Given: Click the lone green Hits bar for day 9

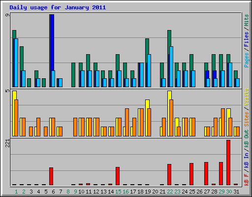Looking at the screenshot, I should pyautogui.click(x=73, y=75).
